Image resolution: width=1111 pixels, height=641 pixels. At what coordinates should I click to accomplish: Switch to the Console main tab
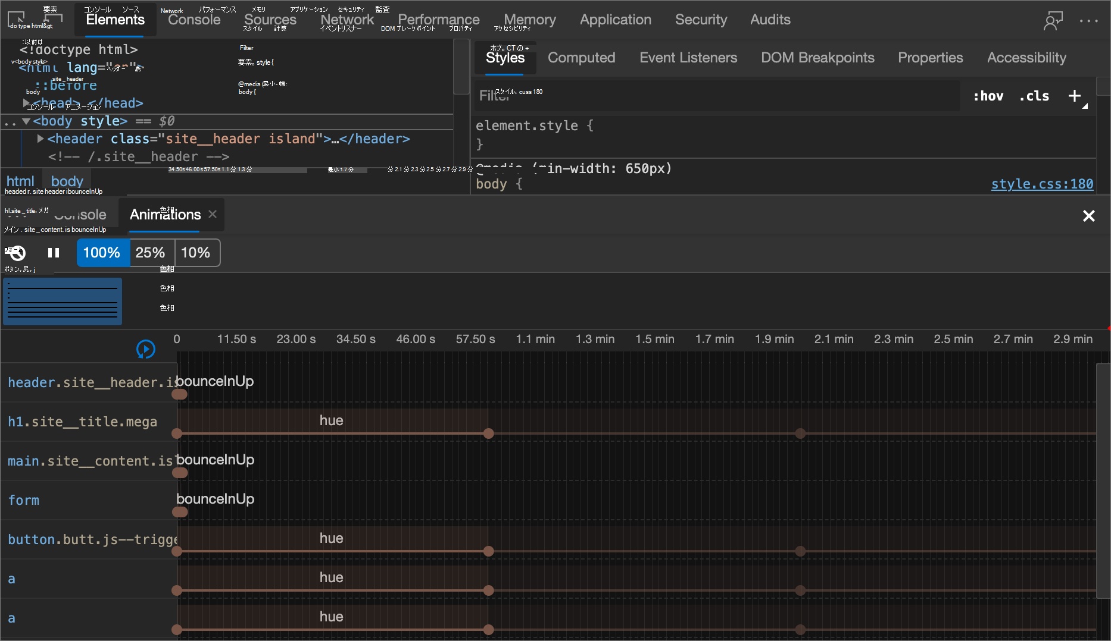point(194,20)
